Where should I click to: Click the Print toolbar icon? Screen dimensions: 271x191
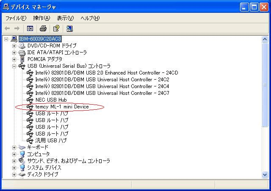43,28
